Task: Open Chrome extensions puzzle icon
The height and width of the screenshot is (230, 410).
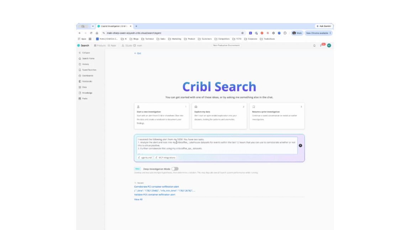Action: [x=285, y=33]
